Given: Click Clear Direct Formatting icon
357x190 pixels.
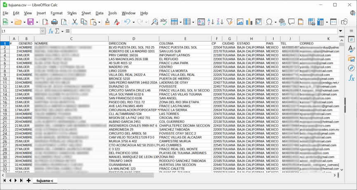Looking at the screenshot, I should [x=117, y=22].
